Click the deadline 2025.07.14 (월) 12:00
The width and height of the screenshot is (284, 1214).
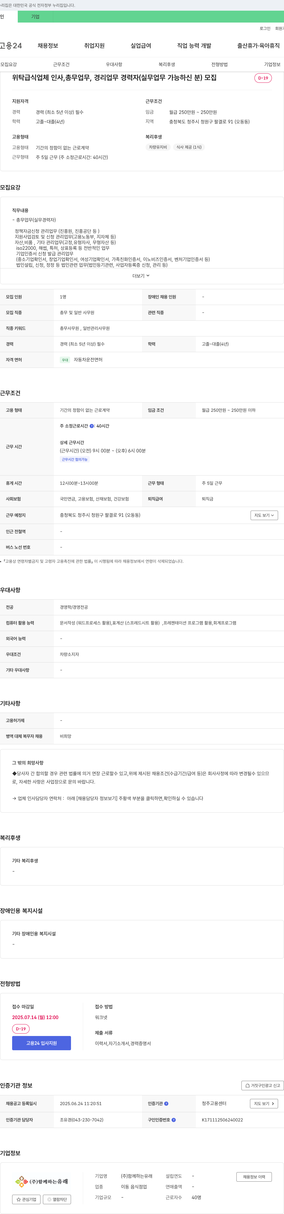35,1018
